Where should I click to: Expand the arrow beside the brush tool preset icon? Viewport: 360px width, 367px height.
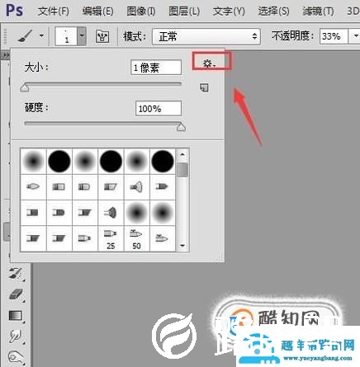[41, 35]
